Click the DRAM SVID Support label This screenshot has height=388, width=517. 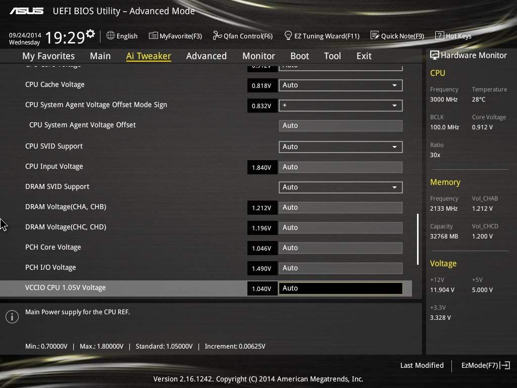pos(57,187)
